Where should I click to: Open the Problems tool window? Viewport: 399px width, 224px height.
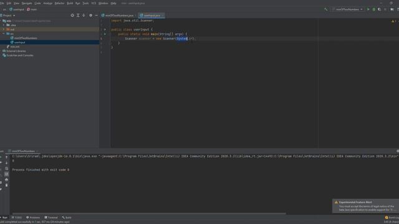pyautogui.click(x=33, y=218)
